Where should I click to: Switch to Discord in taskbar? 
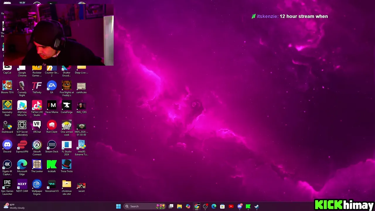tap(240, 206)
